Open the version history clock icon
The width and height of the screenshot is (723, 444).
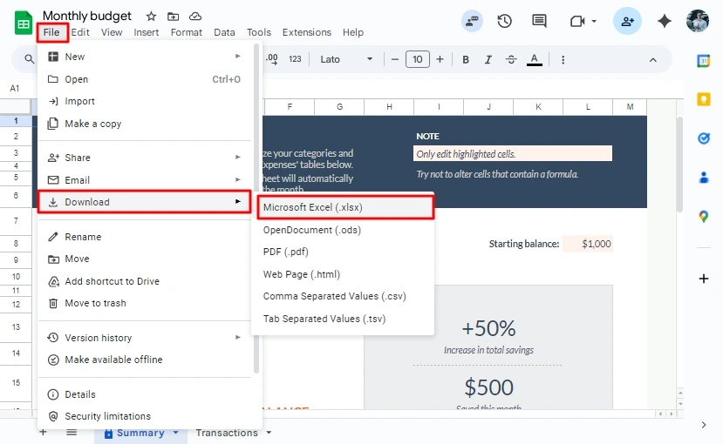coord(504,21)
